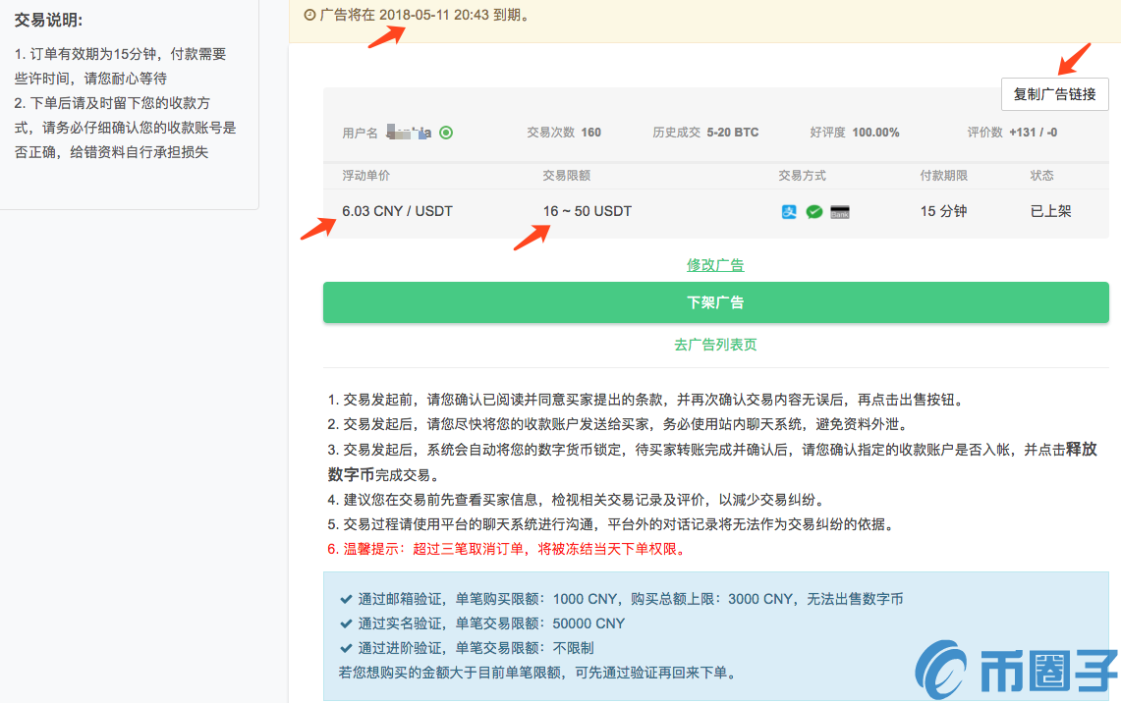The height and width of the screenshot is (703, 1121).
Task: Click the WeChat Pay green icon
Action: point(814,211)
